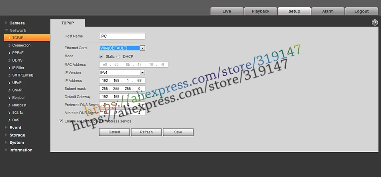The image size is (381, 177).
Task: Click the Save button
Action: click(x=178, y=132)
